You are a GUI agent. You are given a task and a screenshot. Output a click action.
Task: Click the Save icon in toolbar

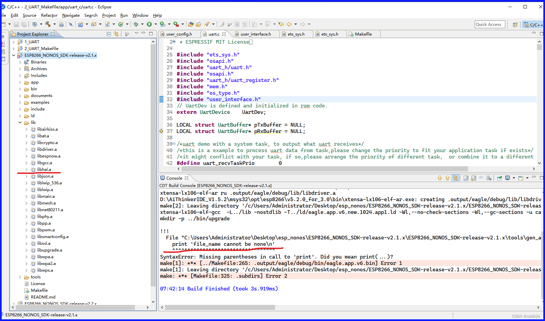[x=16, y=24]
